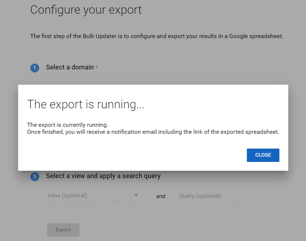Click the words "Google spreadsheet" in the description
This screenshot has height=241, width=306.
[256, 36]
